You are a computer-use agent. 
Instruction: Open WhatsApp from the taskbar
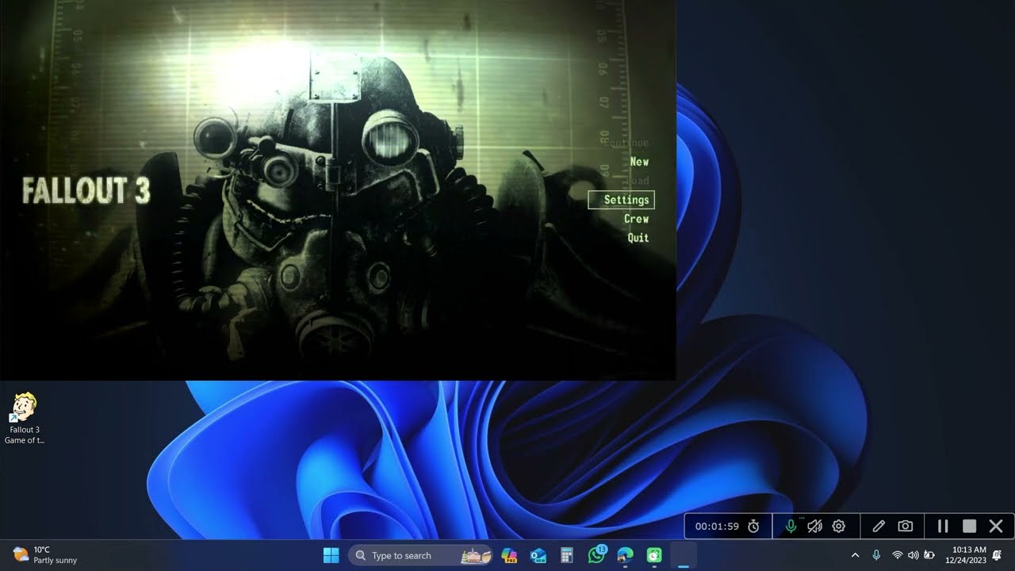(x=596, y=555)
